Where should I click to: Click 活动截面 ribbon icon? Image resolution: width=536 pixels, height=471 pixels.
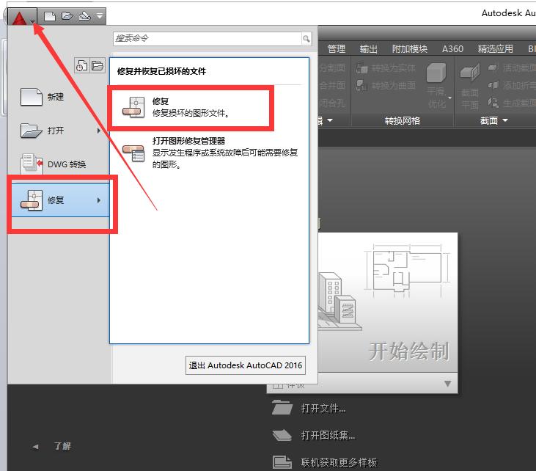coord(493,67)
